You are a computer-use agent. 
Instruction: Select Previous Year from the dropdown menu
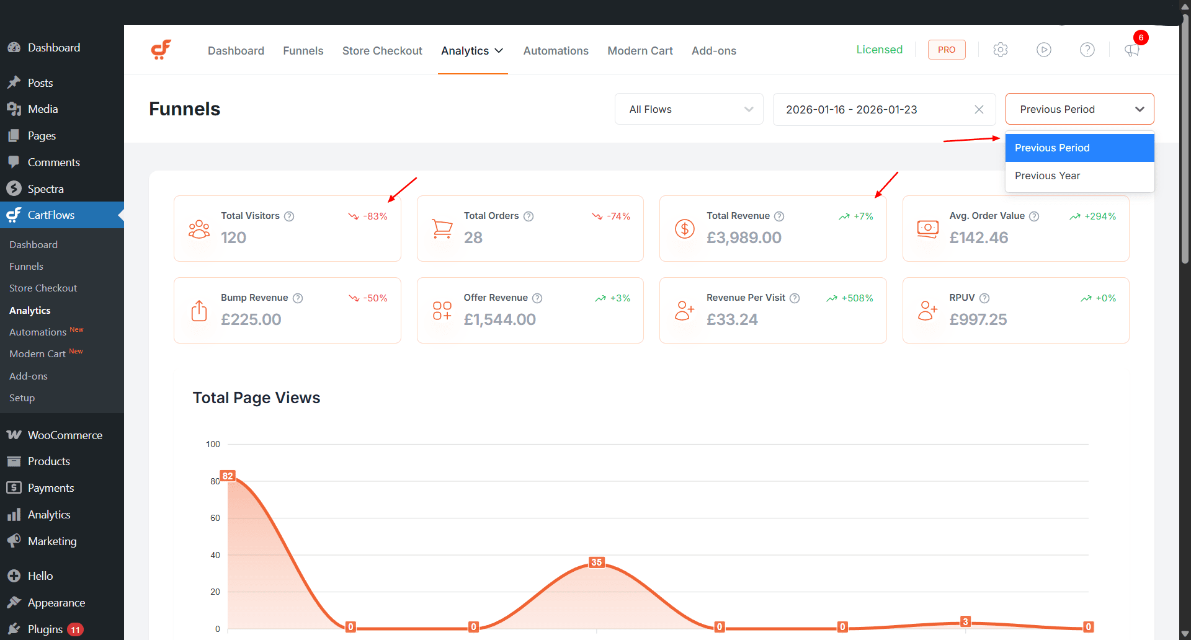tap(1047, 176)
